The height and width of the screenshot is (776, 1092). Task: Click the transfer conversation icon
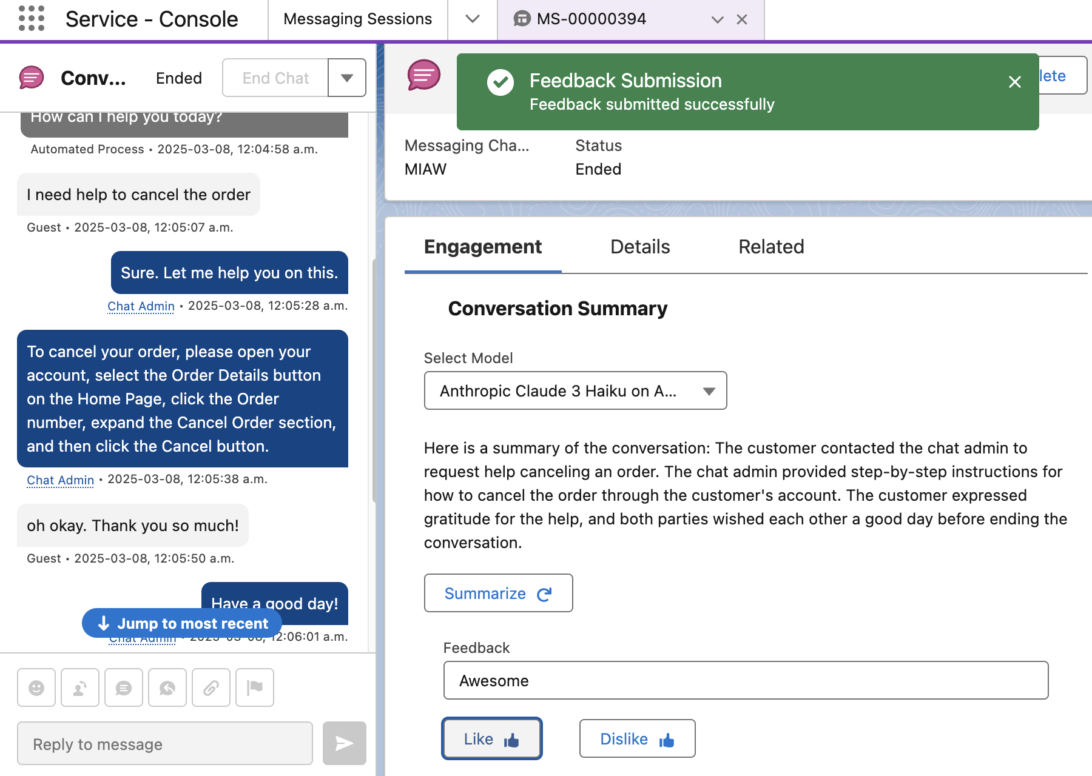point(80,687)
